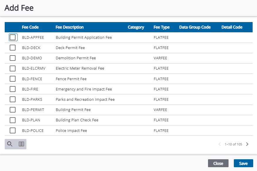Sort by Fee Code column header
The width and height of the screenshot is (257, 171).
(x=30, y=27)
